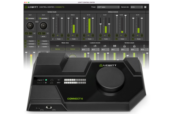Viewport: 172px width, 114px height.
Task: Open the mix dropdown under the second loopback channel
Action: click(96, 49)
